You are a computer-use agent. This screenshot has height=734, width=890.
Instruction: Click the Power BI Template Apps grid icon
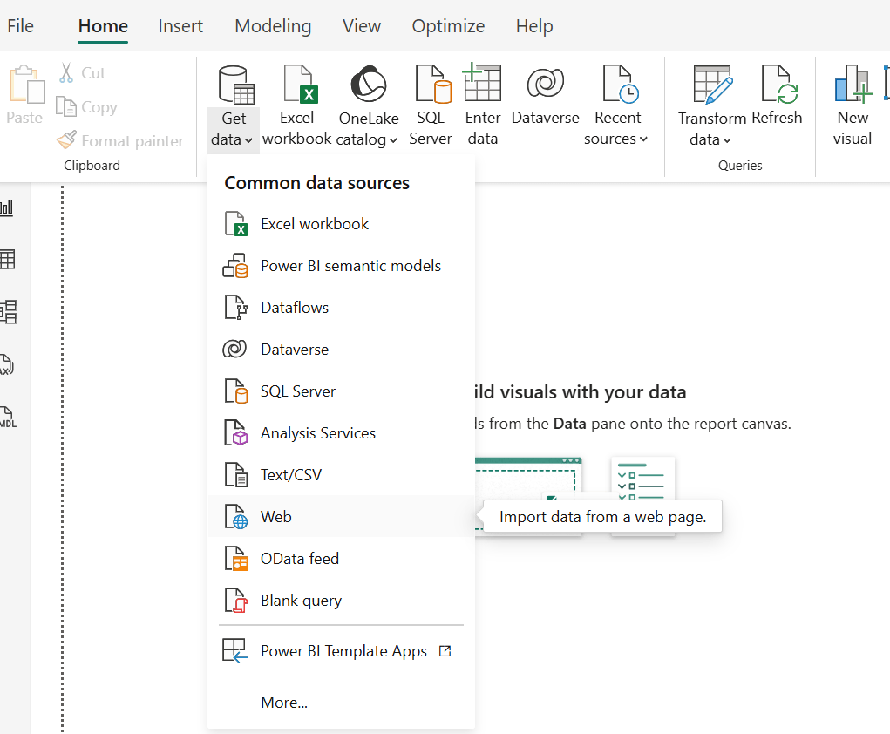point(234,651)
